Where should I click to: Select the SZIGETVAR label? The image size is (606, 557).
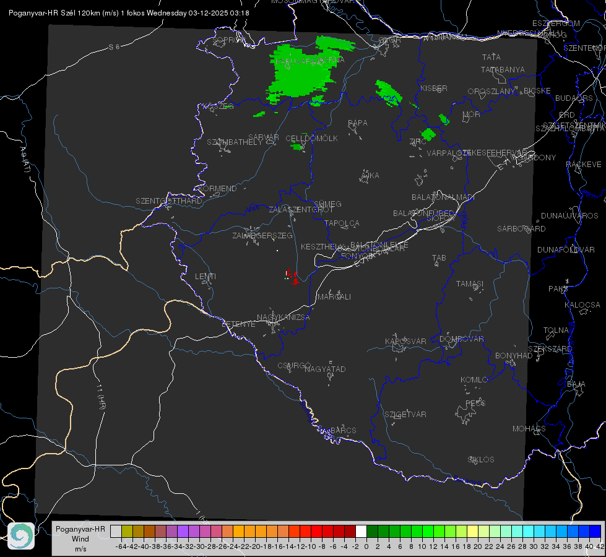point(405,415)
